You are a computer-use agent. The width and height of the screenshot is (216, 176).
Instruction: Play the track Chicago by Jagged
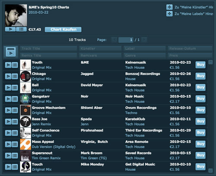(8, 77)
